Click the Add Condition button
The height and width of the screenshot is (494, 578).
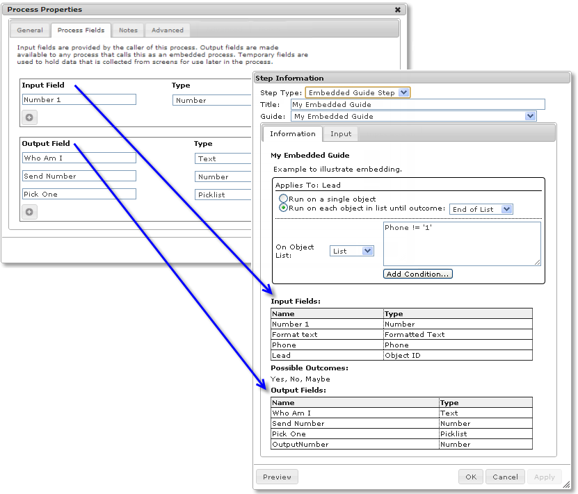tap(417, 274)
